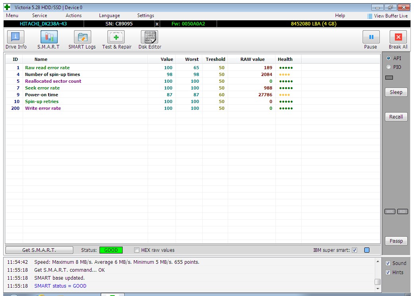Click the log panel scrollbar thumb
Screen dimensions: 414x296
click(x=378, y=282)
